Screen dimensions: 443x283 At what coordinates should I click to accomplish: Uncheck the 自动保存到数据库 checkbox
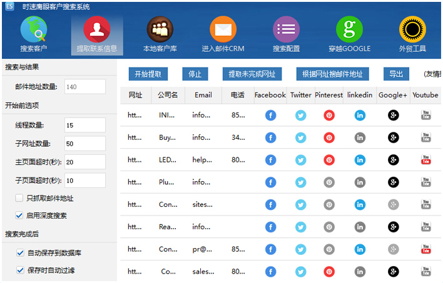(20, 253)
